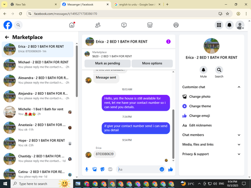
Task: Click the address bar URL
Action: (66, 14)
